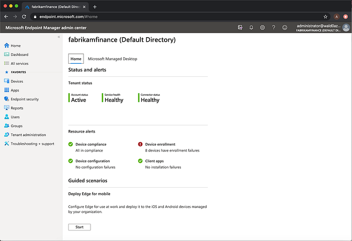Click the 'Deploy Edge for mobile' heading
Viewport: 352px width, 241px height.
click(90, 194)
